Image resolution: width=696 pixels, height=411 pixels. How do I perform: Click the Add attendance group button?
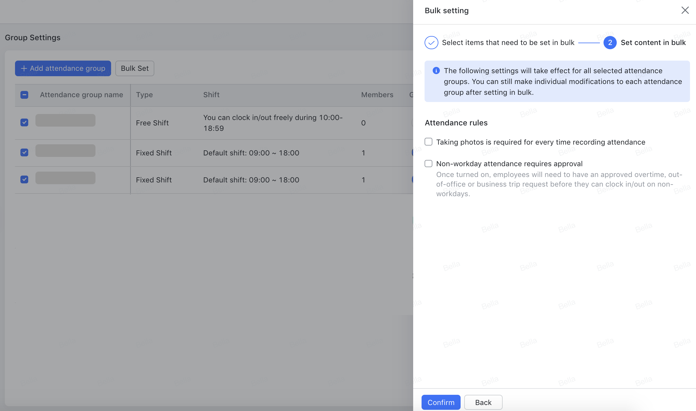pyautogui.click(x=63, y=68)
